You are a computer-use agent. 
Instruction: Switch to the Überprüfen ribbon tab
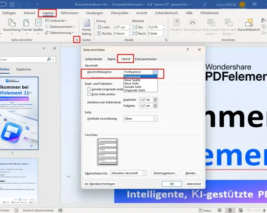[x=120, y=13]
